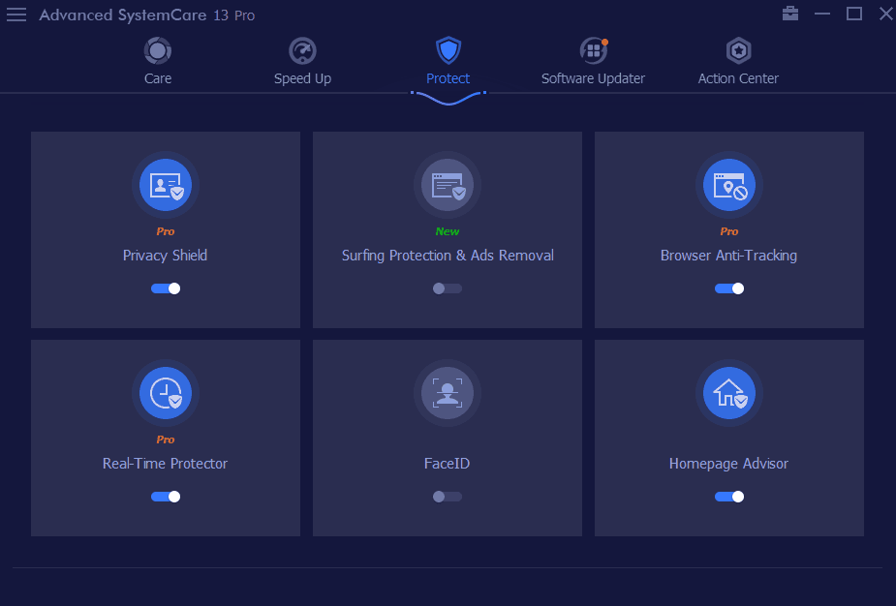
Task: Click the FaceID label
Action: (x=447, y=463)
